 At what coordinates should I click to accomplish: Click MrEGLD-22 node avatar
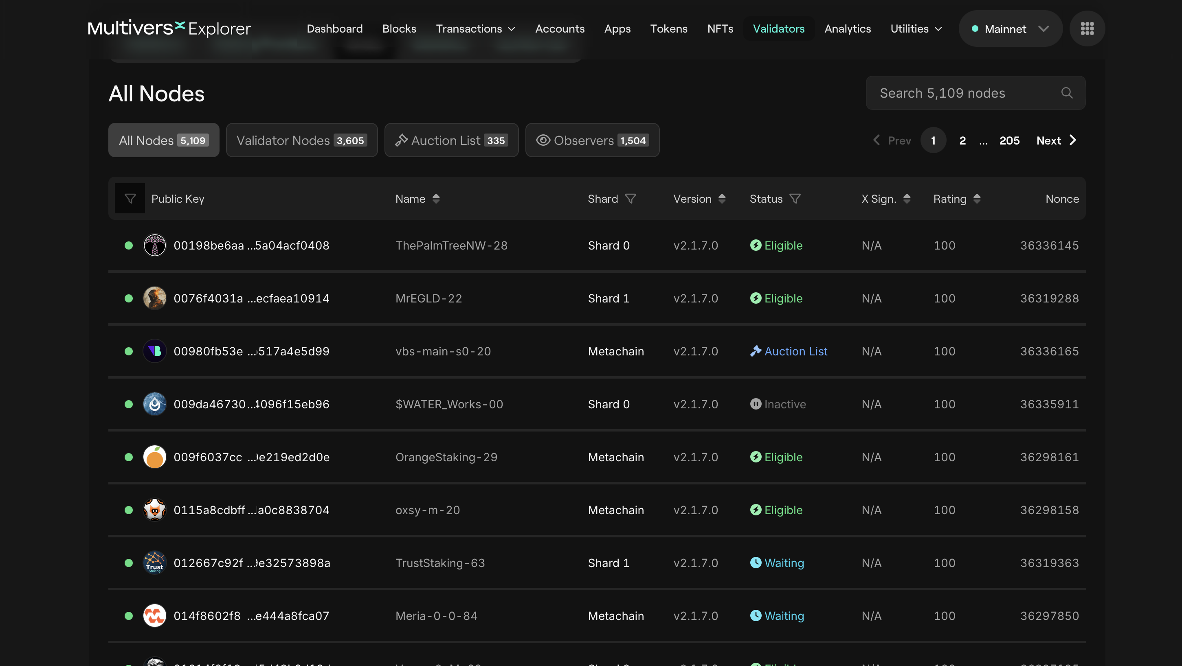coord(155,298)
